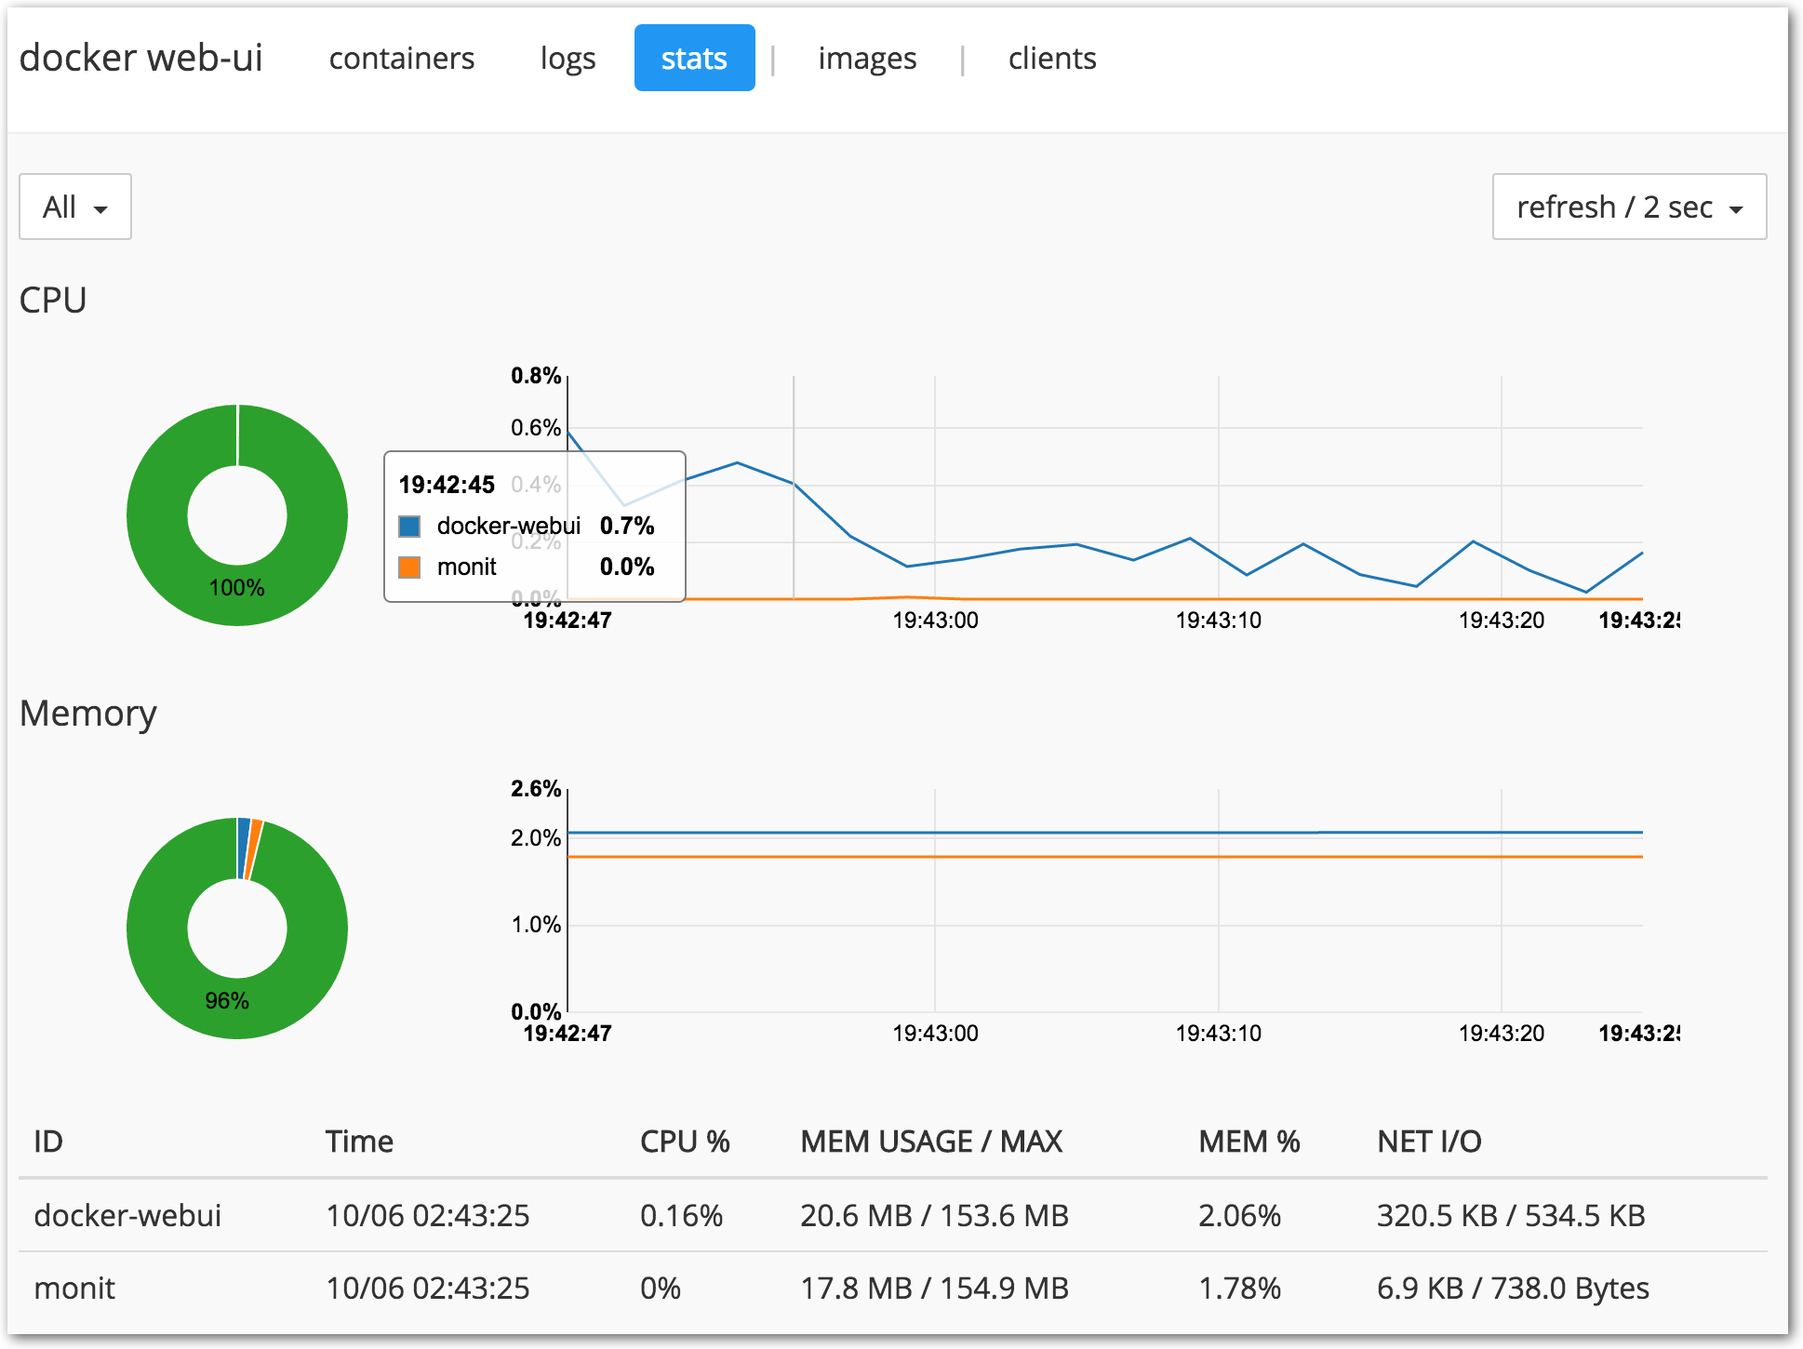The width and height of the screenshot is (1803, 1349).
Task: Click the NET I/O column header
Action: click(1429, 1142)
